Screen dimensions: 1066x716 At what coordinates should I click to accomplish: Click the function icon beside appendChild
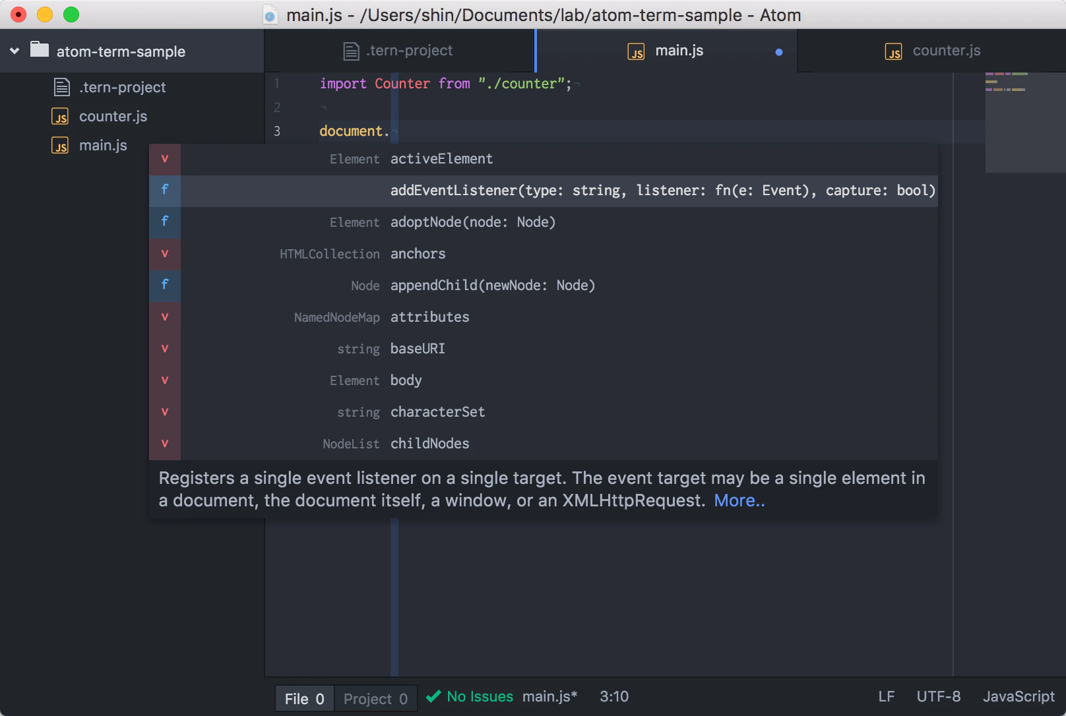point(165,285)
